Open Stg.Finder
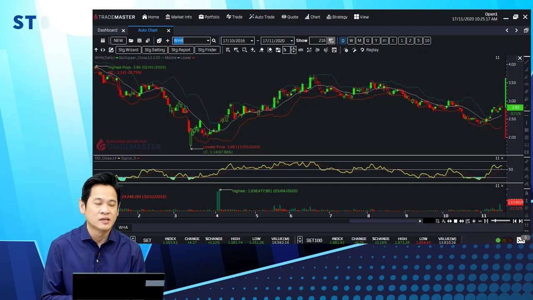Viewport: 533px width, 300px height. (207, 50)
